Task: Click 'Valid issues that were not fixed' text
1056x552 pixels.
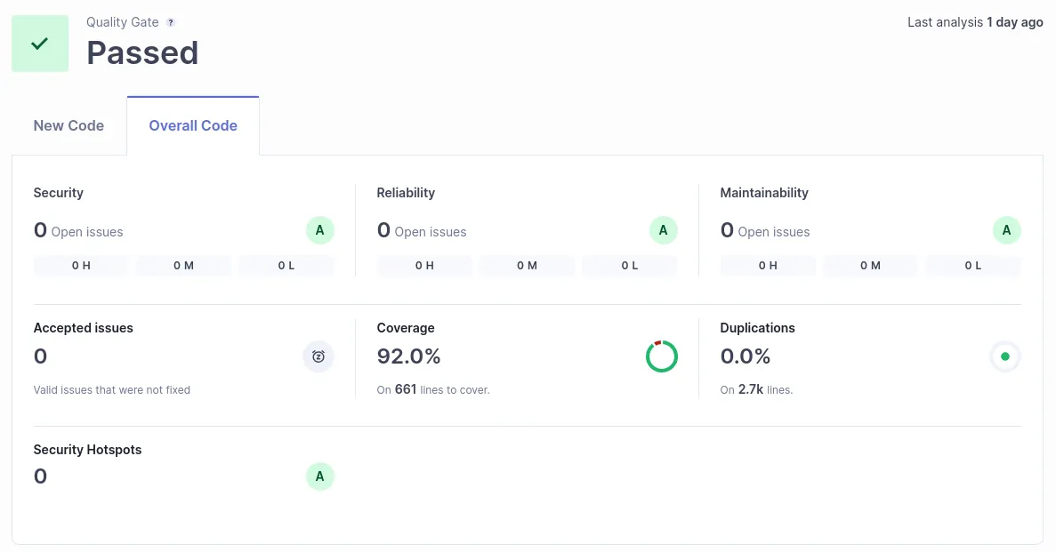Action: pos(112,389)
